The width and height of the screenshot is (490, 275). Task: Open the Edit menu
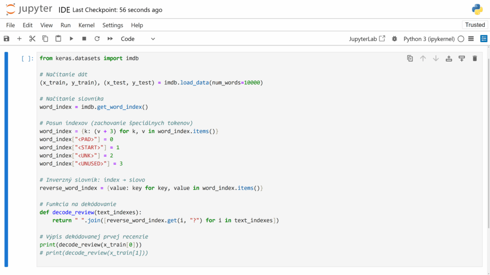[x=27, y=25]
